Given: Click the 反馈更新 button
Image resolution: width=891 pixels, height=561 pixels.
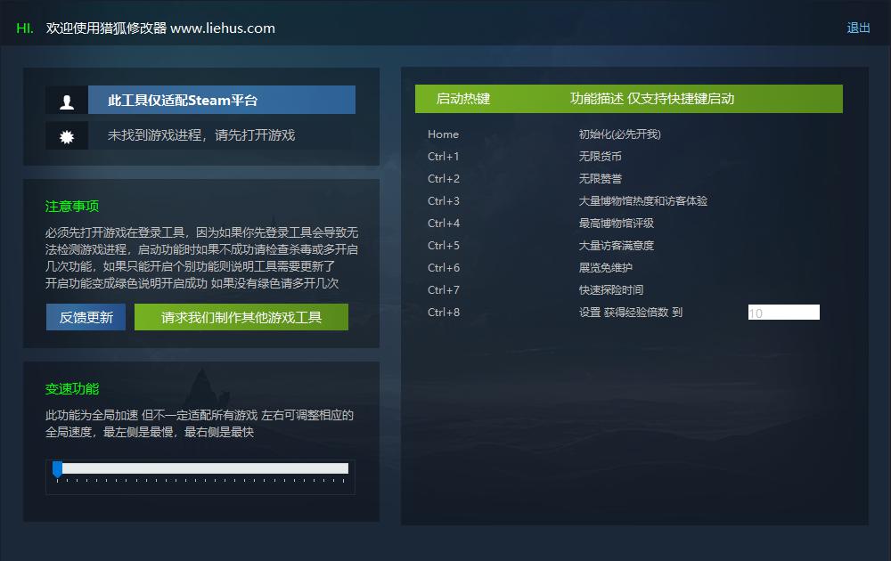Looking at the screenshot, I should (86, 317).
